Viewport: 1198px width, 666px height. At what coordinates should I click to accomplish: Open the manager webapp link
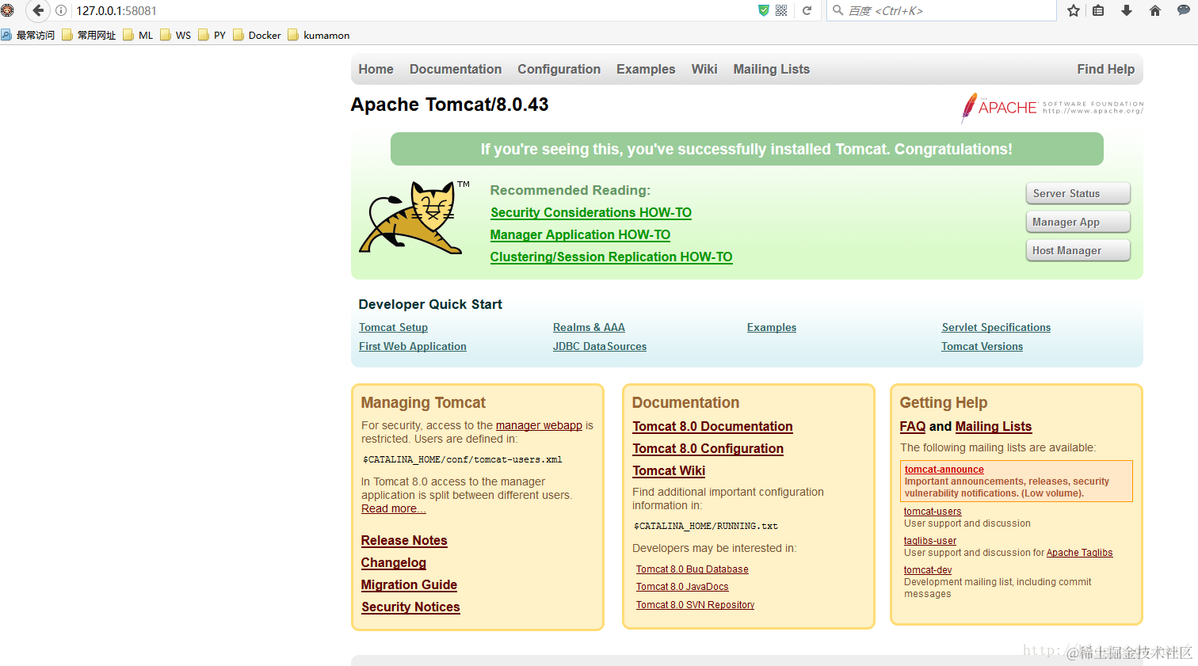tap(539, 425)
